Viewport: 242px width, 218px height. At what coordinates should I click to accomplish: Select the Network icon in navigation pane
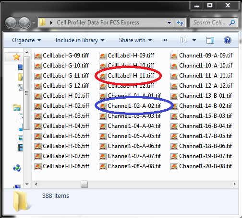(x=17, y=168)
